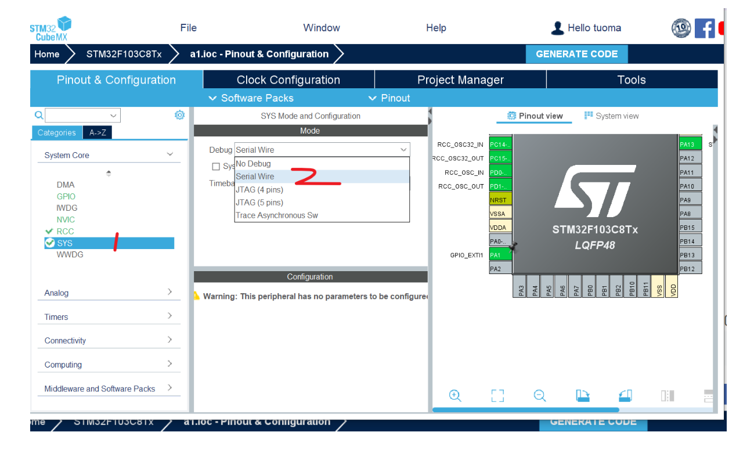Screen dimensions: 736x450
Task: Go to Home breadcrumb
Action: click(47, 54)
